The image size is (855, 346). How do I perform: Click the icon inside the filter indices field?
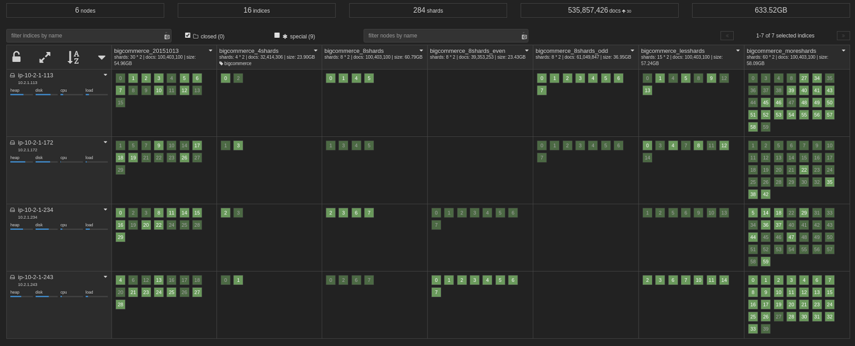coord(167,36)
